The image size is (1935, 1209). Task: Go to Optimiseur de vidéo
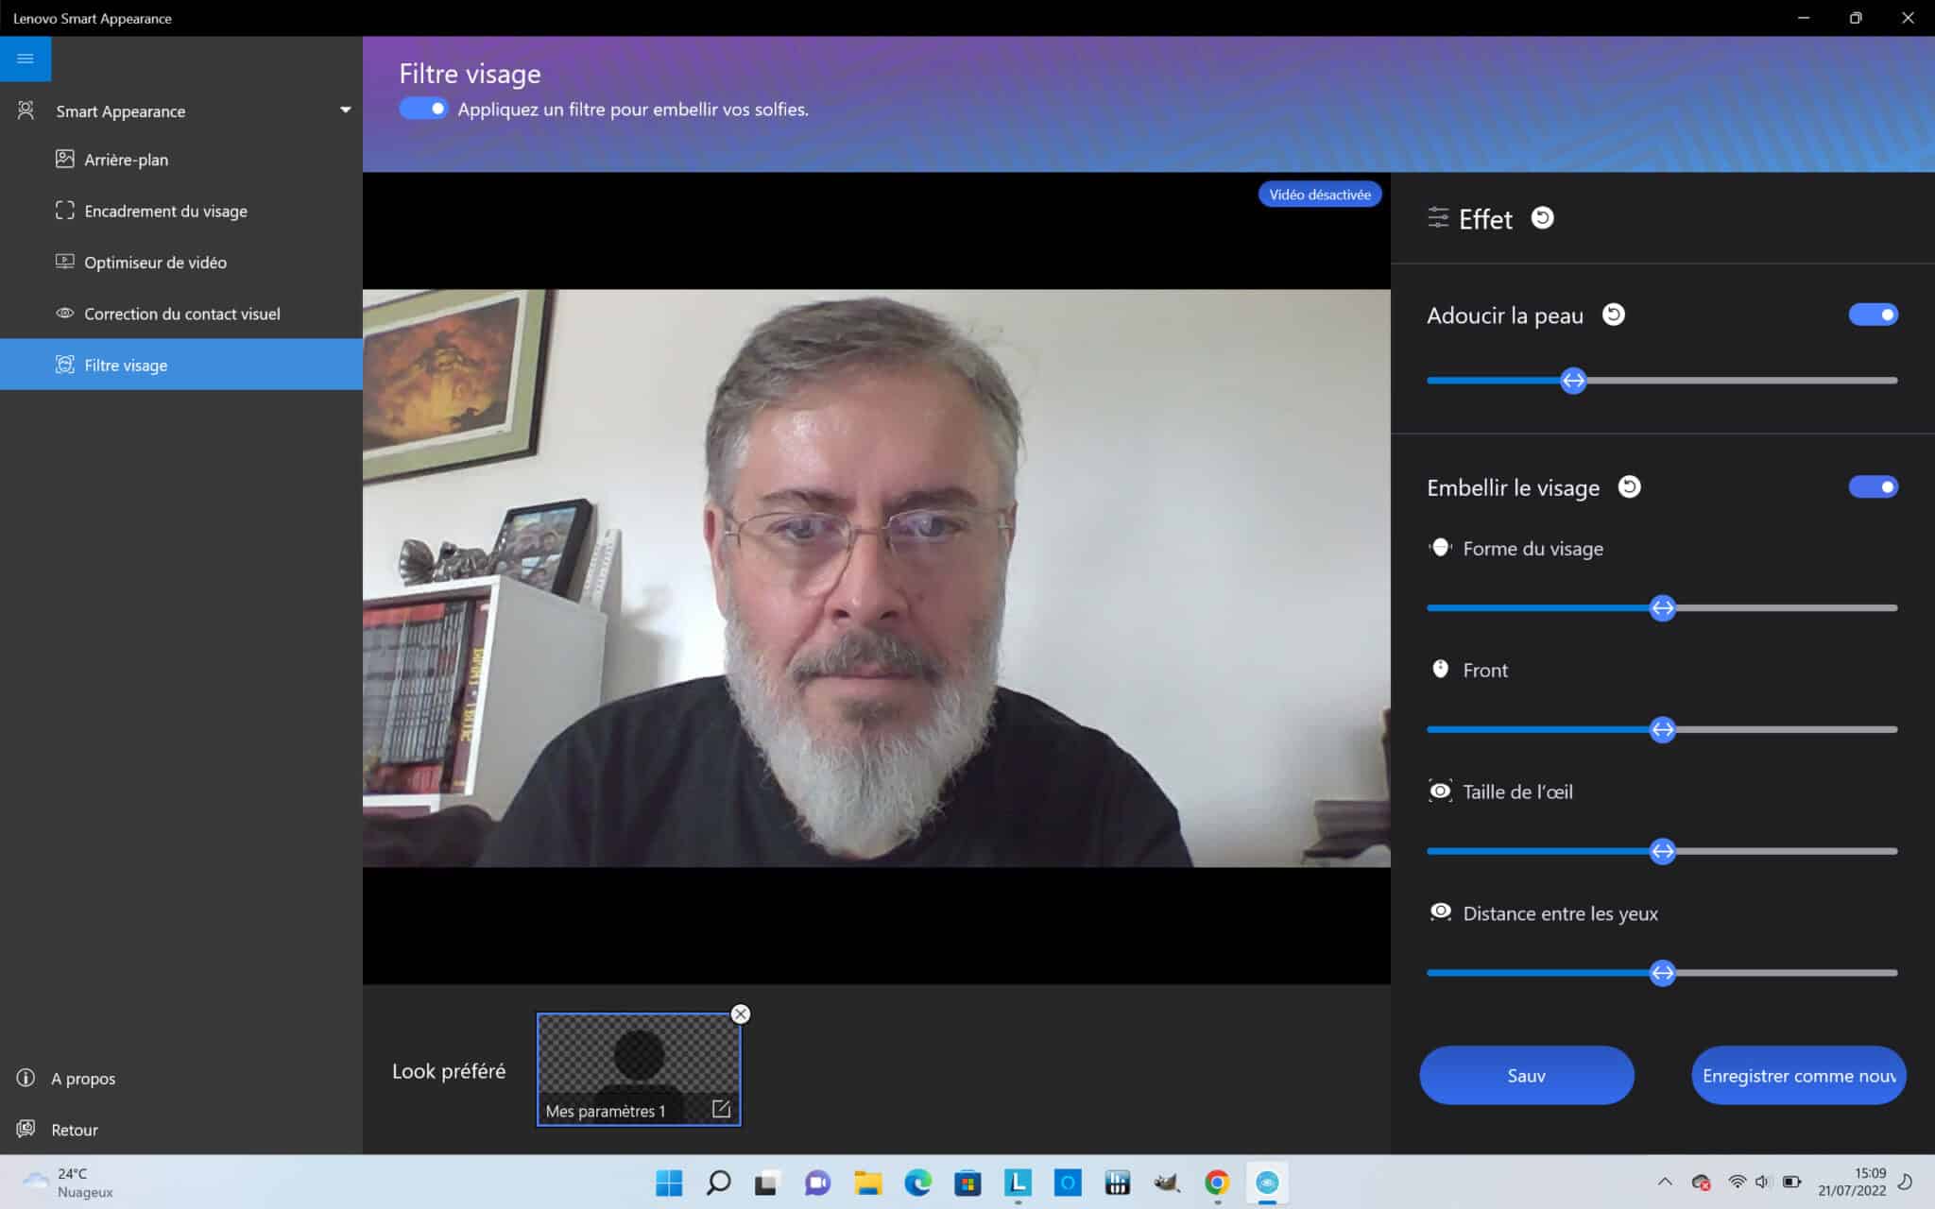(181, 262)
